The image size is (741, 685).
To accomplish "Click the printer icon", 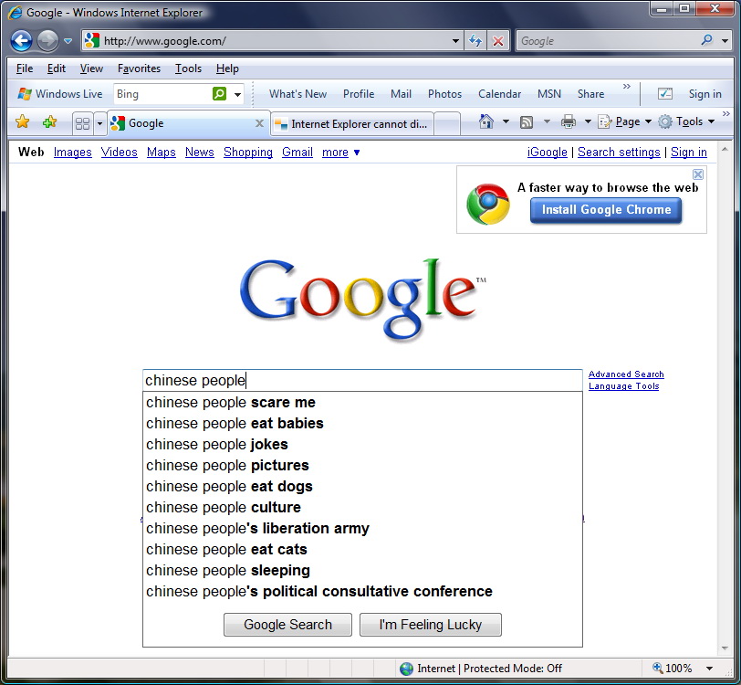I will click(x=568, y=121).
